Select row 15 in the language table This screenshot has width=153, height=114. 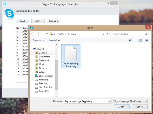[22, 75]
